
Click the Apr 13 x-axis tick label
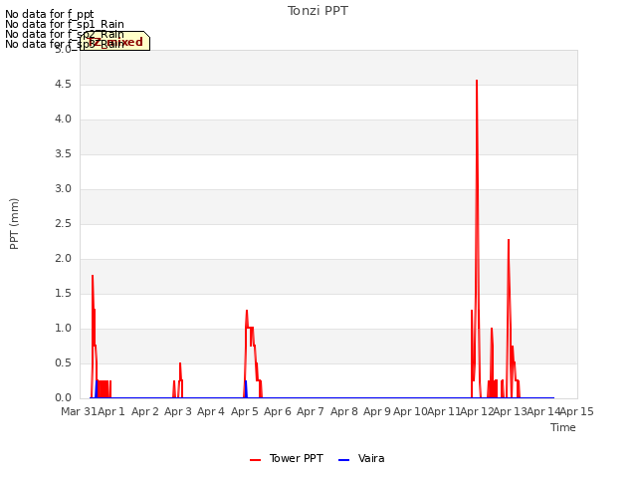(510, 411)
